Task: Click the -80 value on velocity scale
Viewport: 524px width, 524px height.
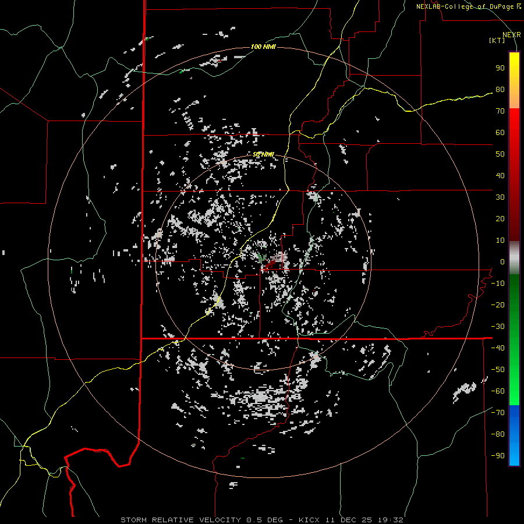Action: (498, 434)
